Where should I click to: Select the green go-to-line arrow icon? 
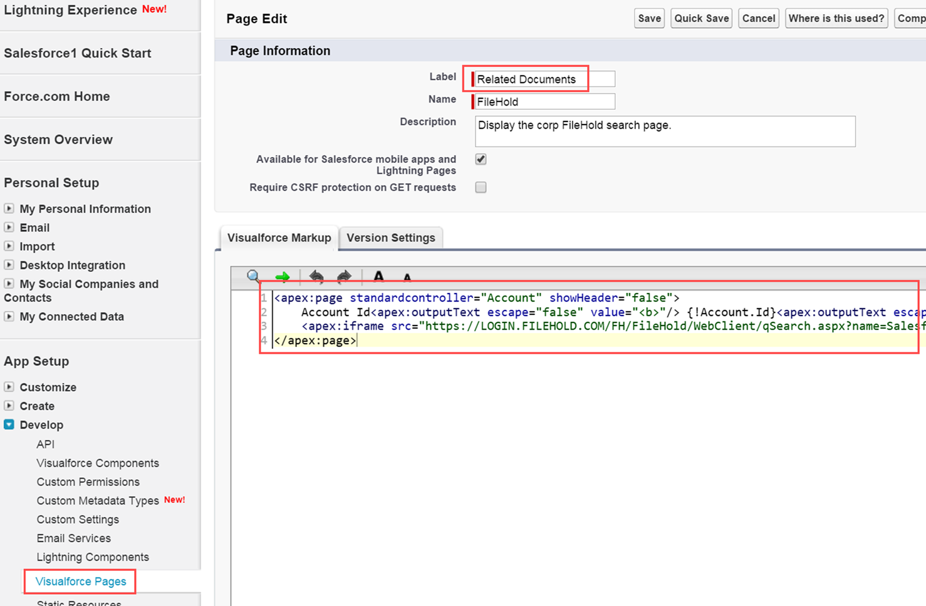click(x=283, y=276)
